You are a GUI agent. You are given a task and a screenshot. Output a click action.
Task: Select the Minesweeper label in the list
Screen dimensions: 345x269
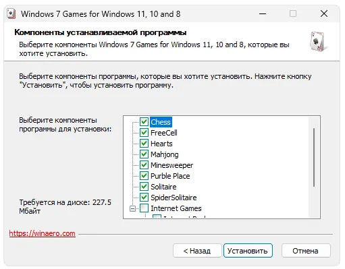[x=171, y=165]
